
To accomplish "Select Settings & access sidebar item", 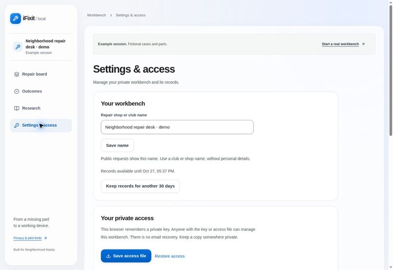I will tap(41, 125).
